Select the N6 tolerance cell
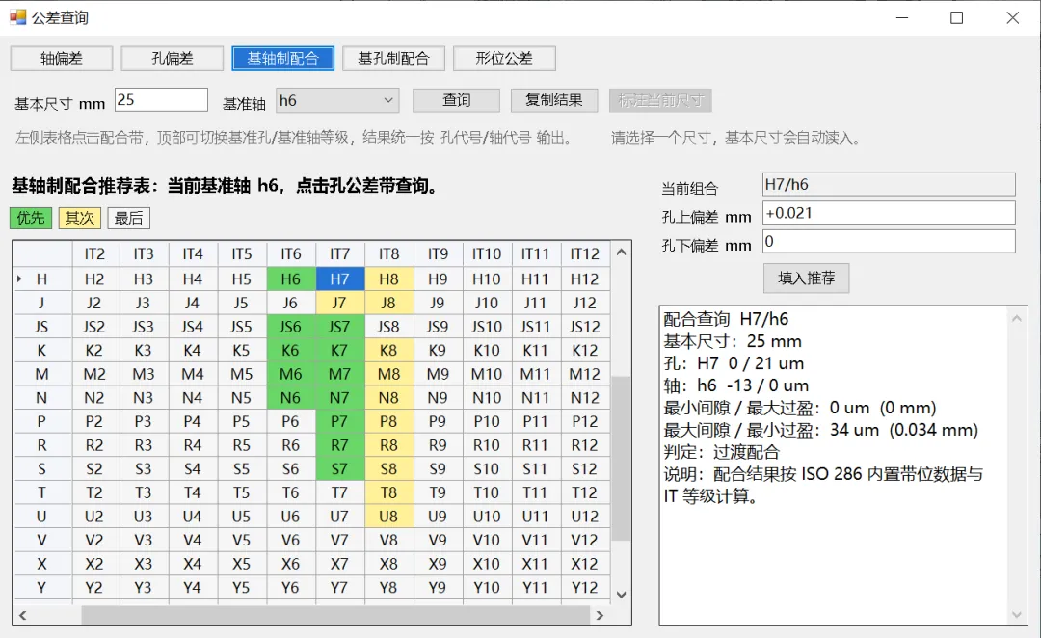 point(291,398)
